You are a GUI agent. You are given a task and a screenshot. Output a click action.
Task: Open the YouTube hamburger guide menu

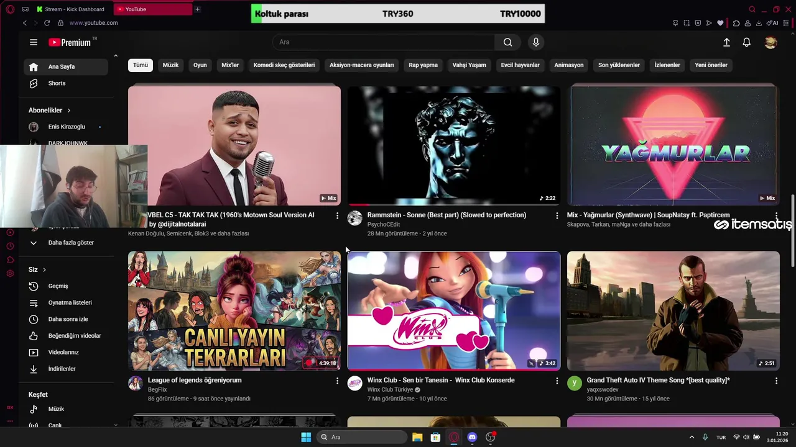click(x=34, y=42)
